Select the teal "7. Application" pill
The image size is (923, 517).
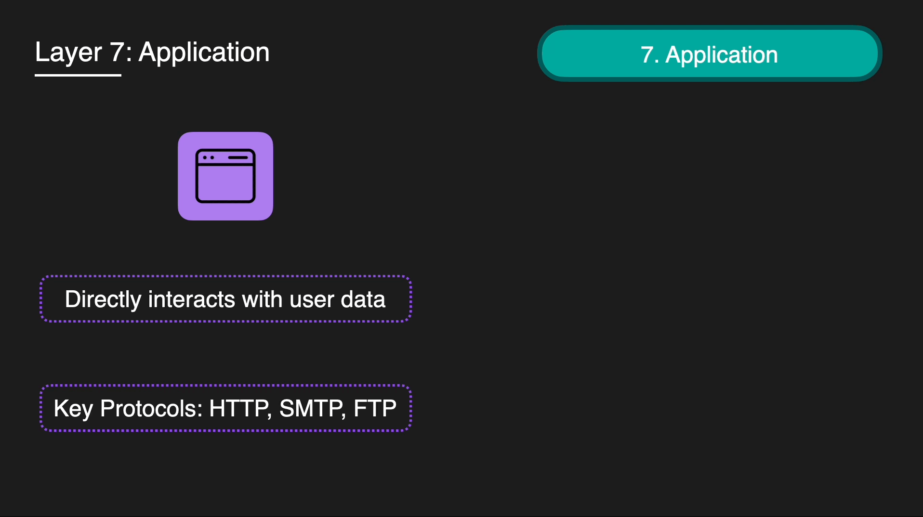click(709, 53)
